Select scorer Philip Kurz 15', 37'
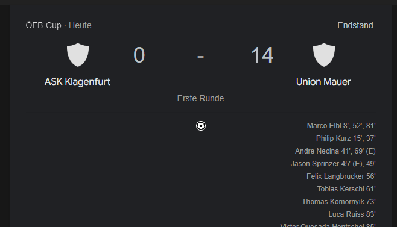Screen dimensions: 397x227 click(346, 138)
